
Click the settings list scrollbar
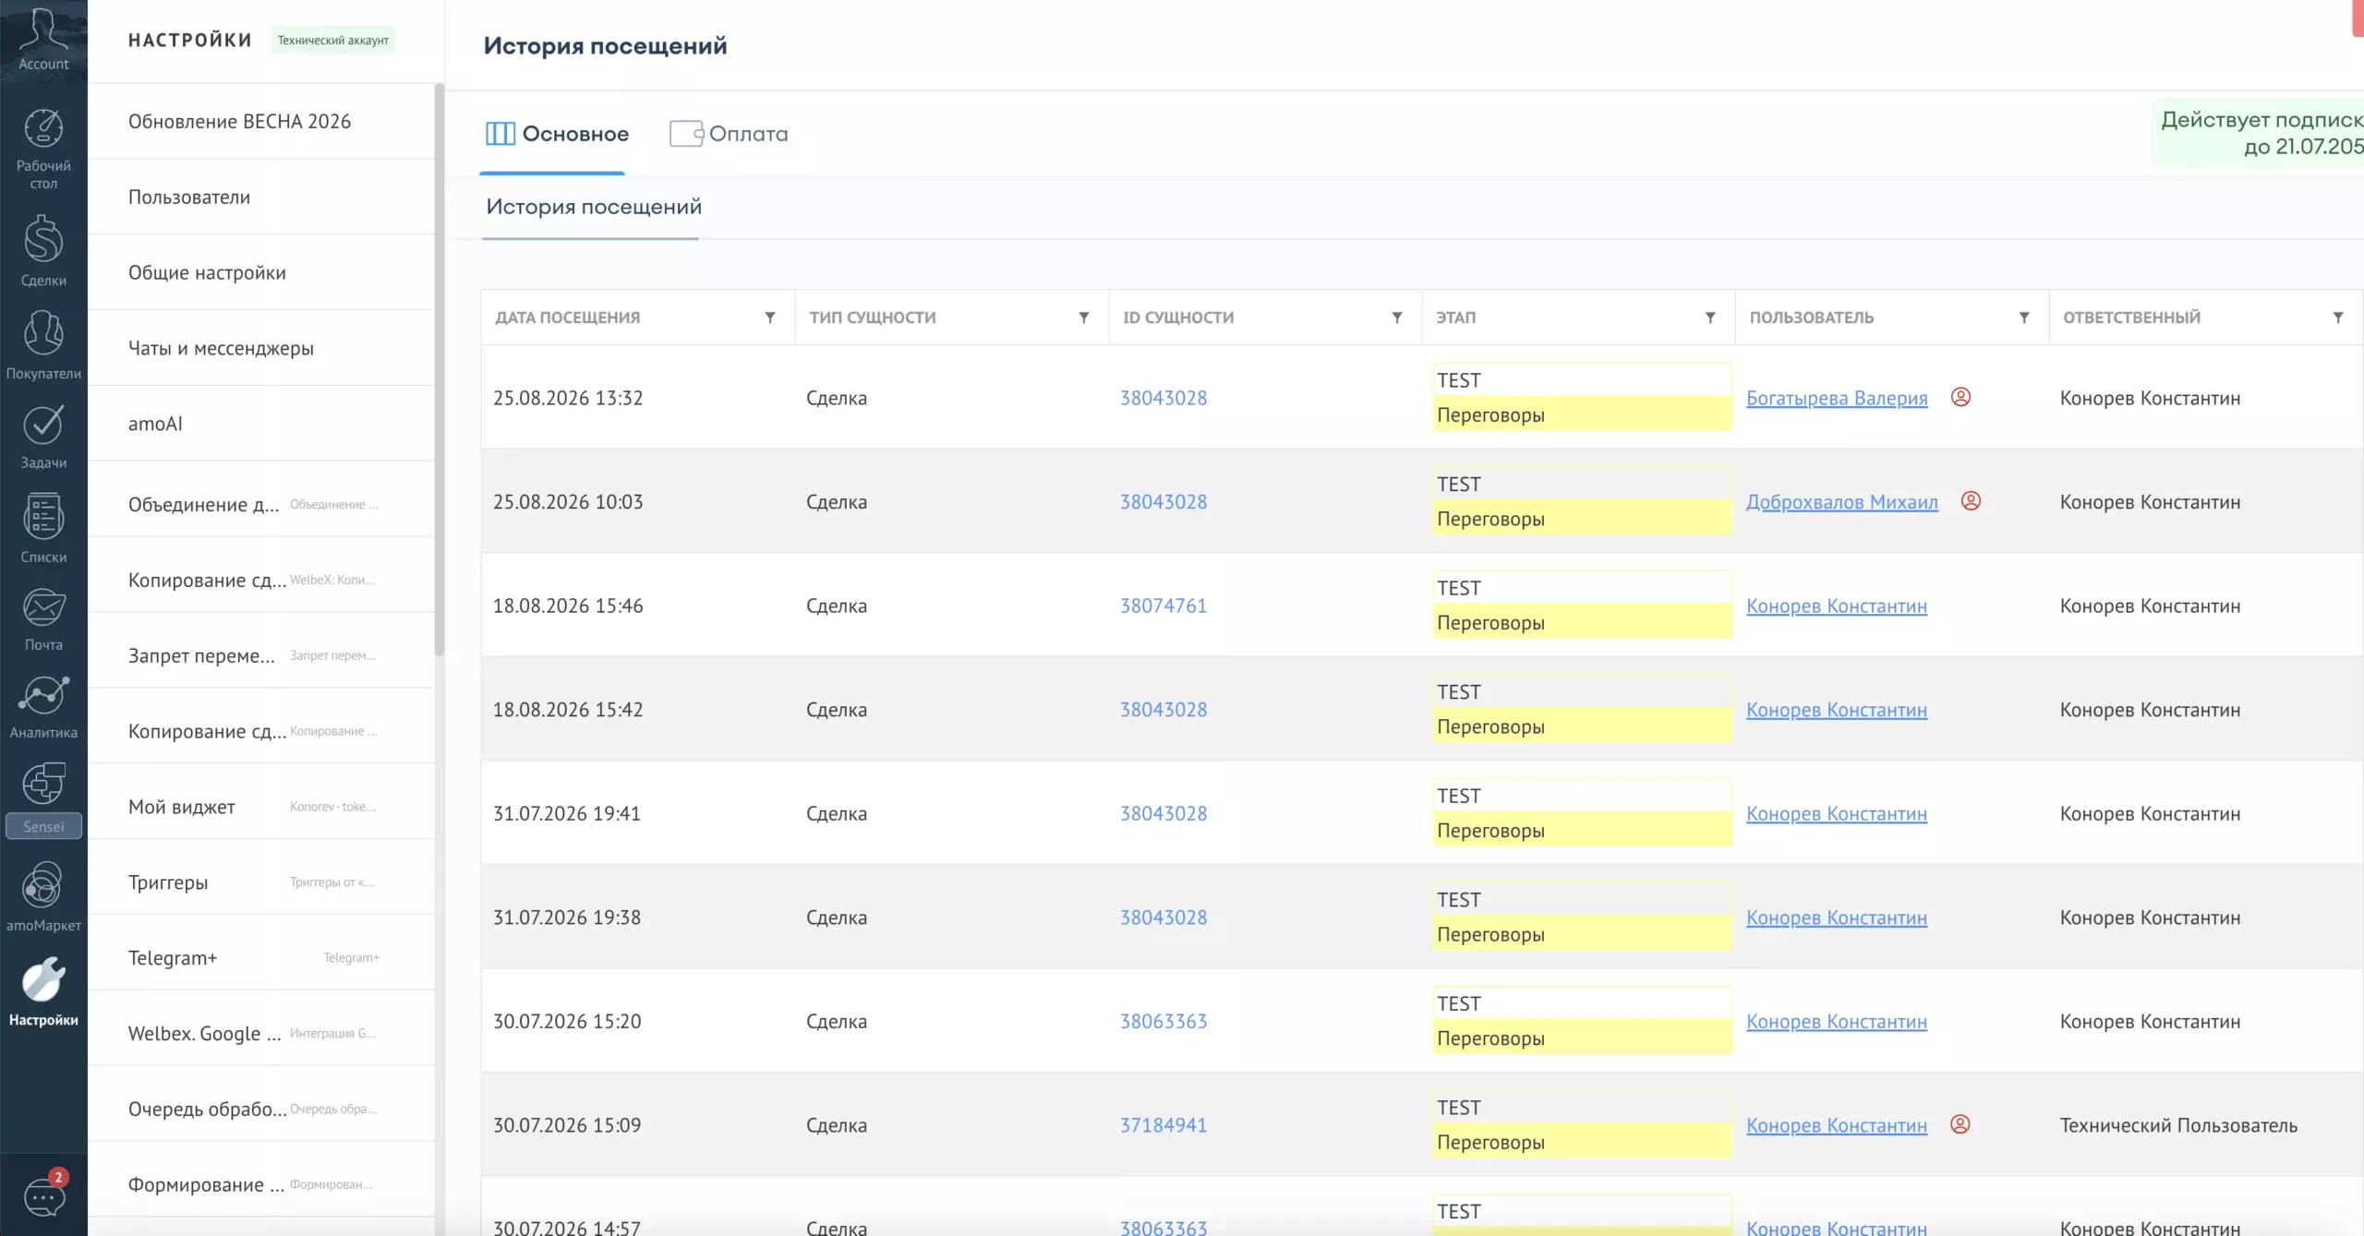[x=440, y=369]
